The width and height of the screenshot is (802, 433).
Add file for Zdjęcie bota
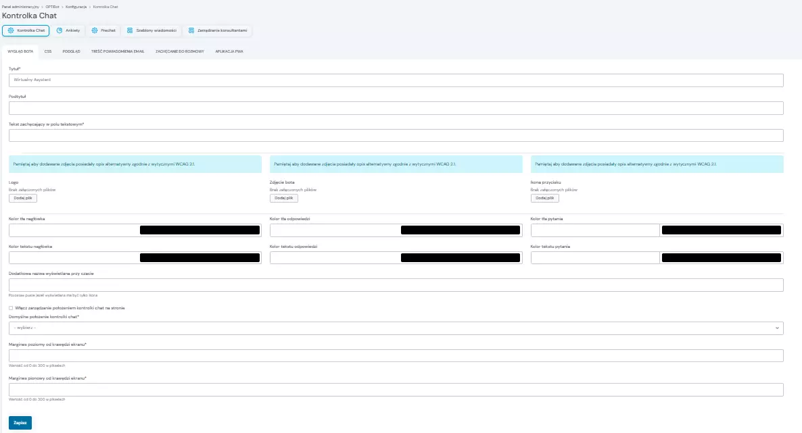(283, 198)
